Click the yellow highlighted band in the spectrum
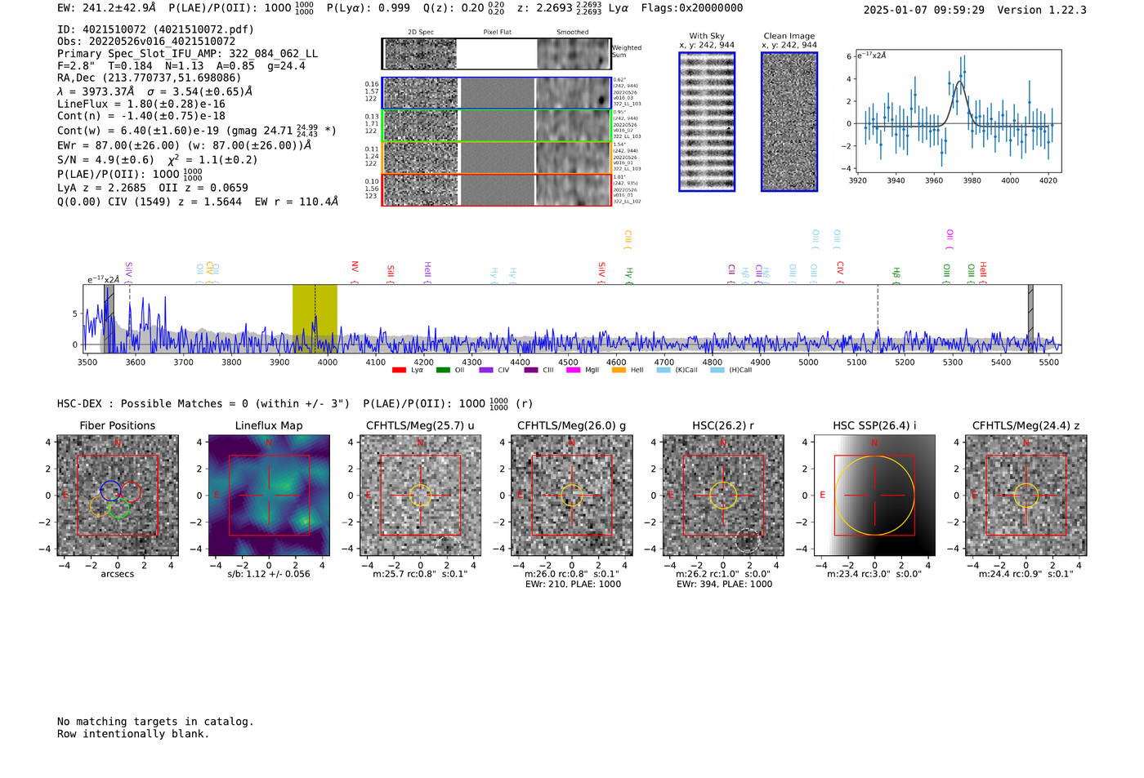This screenshot has width=1144, height=778. coord(315,318)
